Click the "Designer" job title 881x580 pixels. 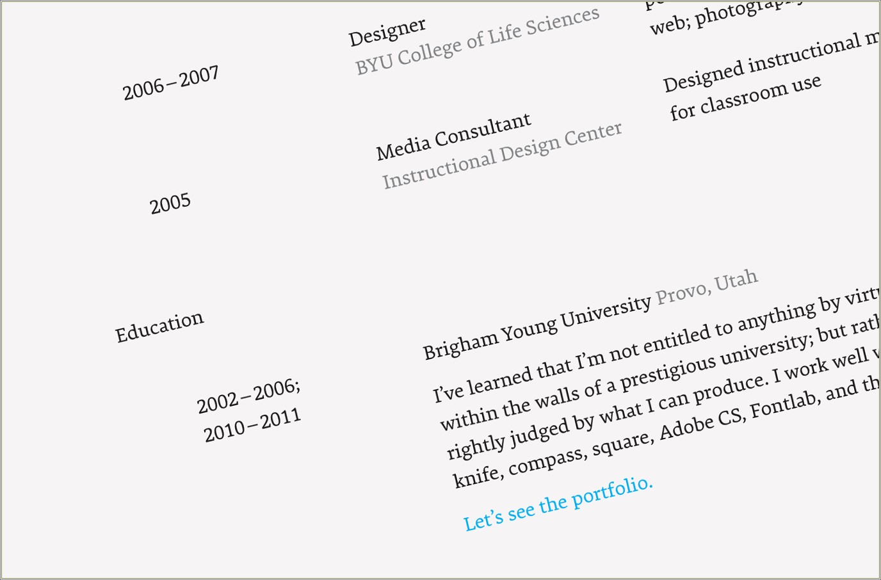pos(387,32)
